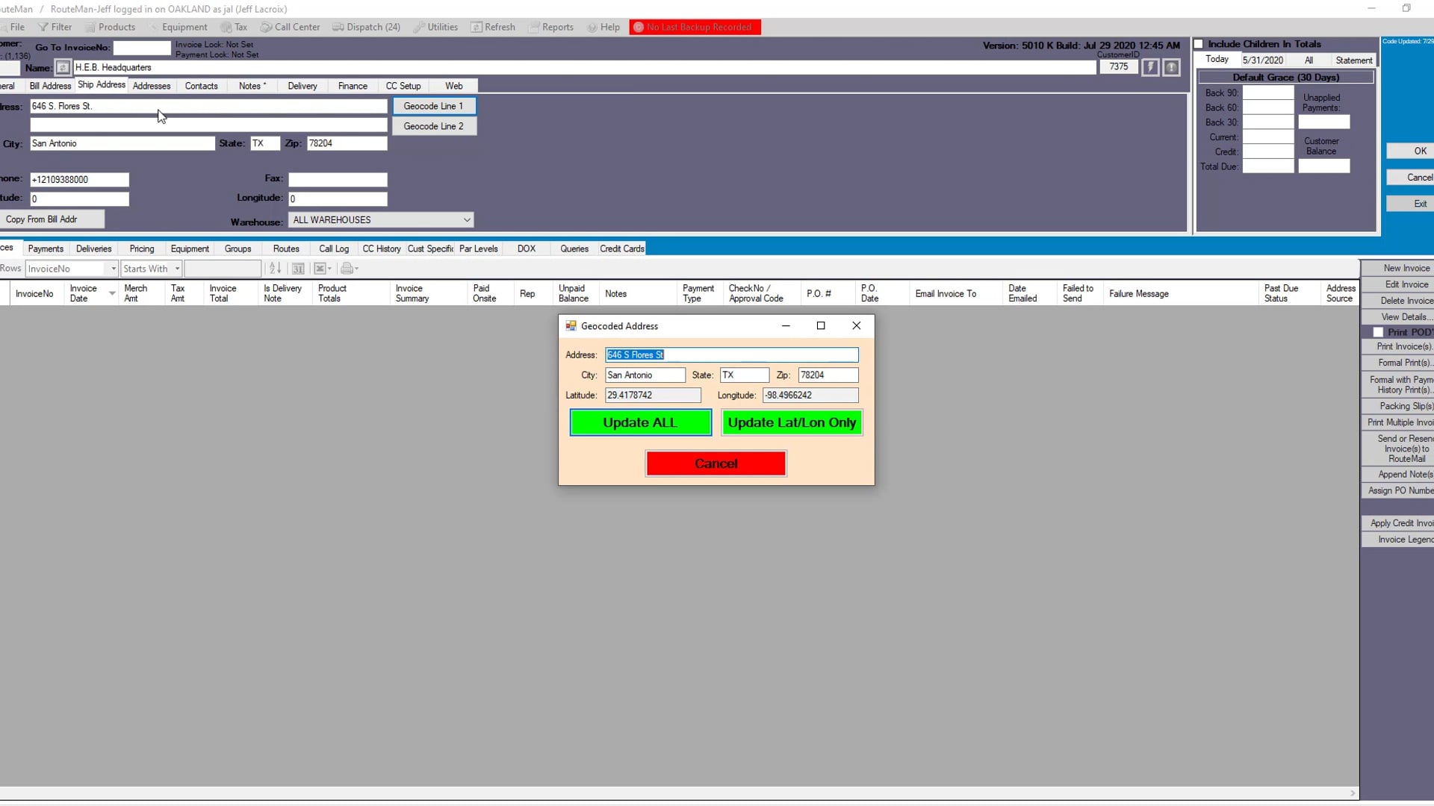
Task: Click the Geocode Line 1 button
Action: coord(433,106)
